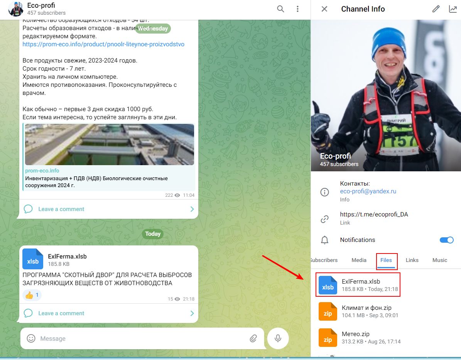Screen dimensions: 461x360
Task: Close the Channel Info panel
Action: pyautogui.click(x=324, y=9)
